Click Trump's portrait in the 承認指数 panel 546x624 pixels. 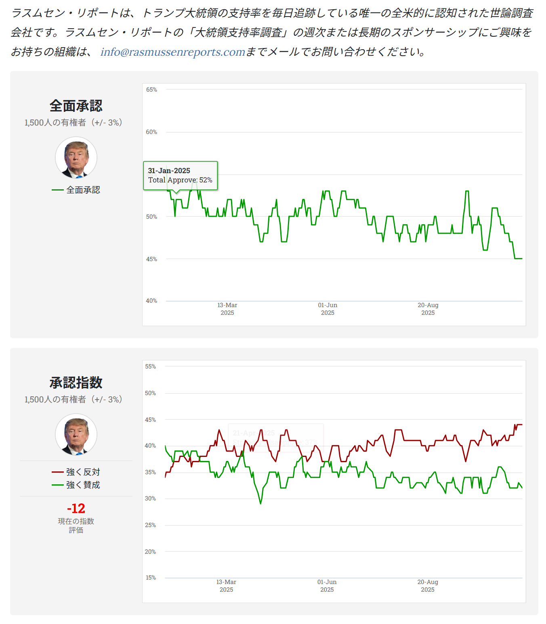click(76, 435)
